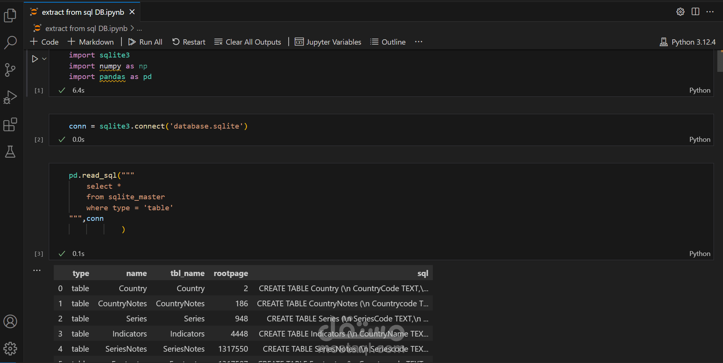Viewport: 723px width, 363px height.
Task: Open notebook toolbar overflow ellipsis
Action: tap(418, 42)
